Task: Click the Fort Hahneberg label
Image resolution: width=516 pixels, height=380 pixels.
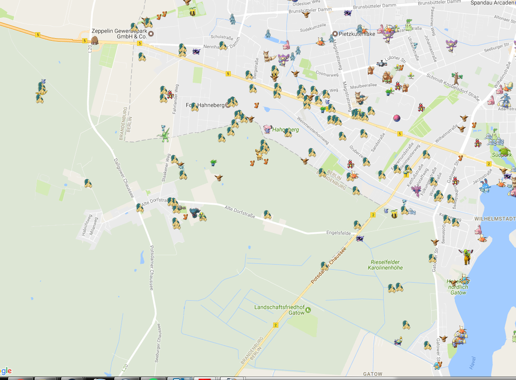Action: (206, 105)
